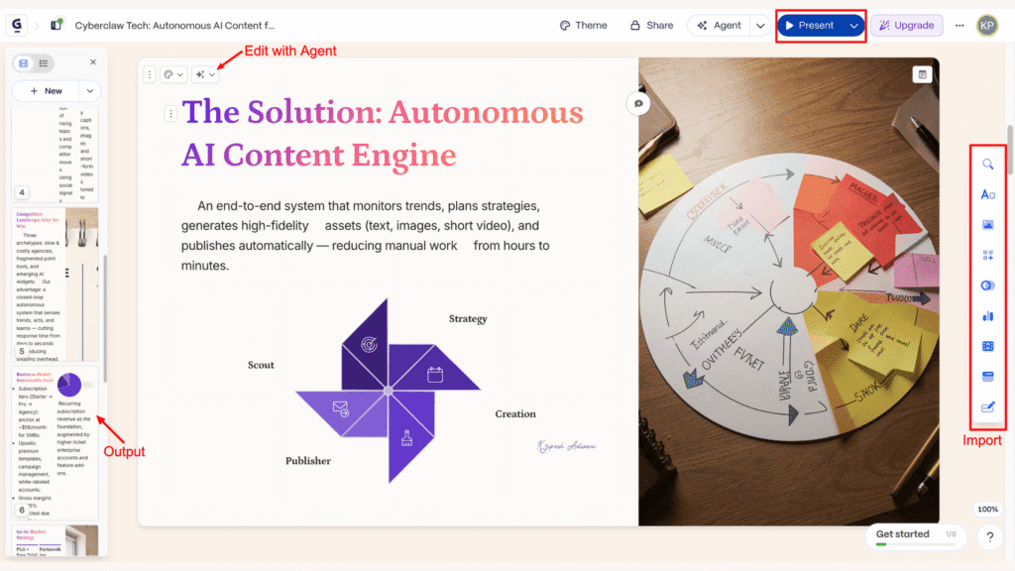This screenshot has width=1015, height=571.
Task: Add a New card
Action: tap(46, 91)
